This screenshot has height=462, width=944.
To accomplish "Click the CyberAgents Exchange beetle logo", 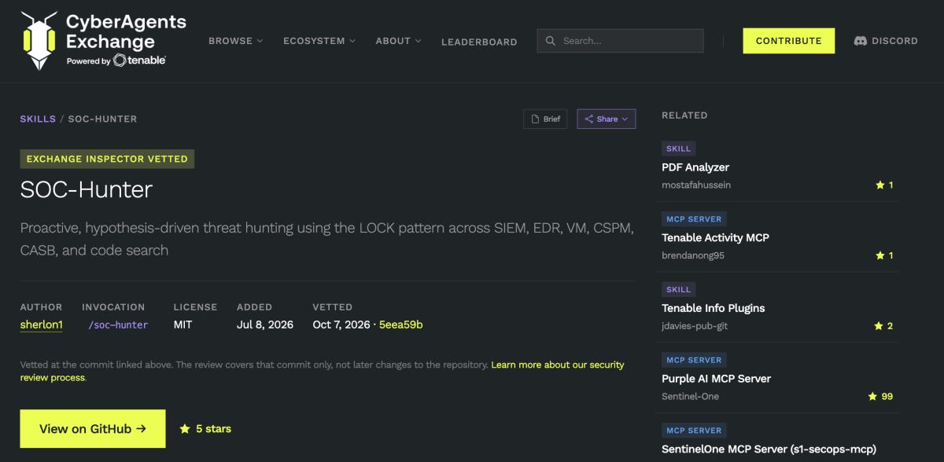I will click(39, 41).
